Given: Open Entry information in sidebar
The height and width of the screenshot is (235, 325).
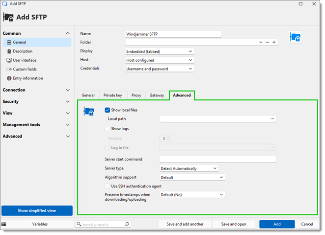Looking at the screenshot, I should 27,78.
